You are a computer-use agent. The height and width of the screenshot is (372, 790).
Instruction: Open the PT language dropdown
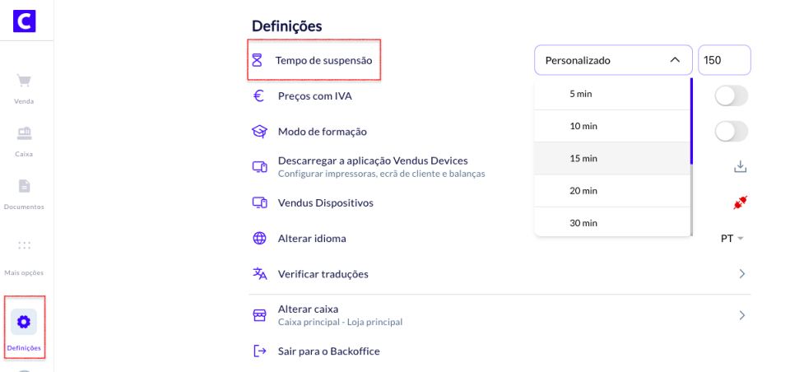point(732,238)
